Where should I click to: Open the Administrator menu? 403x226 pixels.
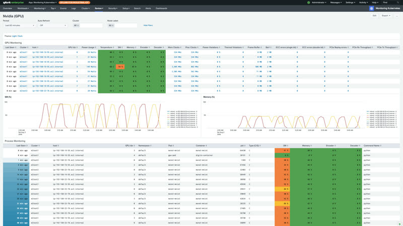(319, 3)
